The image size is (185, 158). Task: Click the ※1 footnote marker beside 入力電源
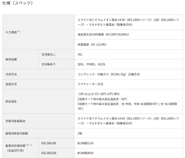18,31
